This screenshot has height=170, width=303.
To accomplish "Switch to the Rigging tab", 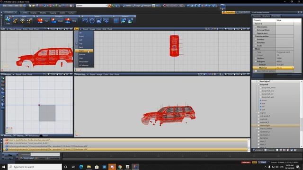I will (x=53, y=13).
